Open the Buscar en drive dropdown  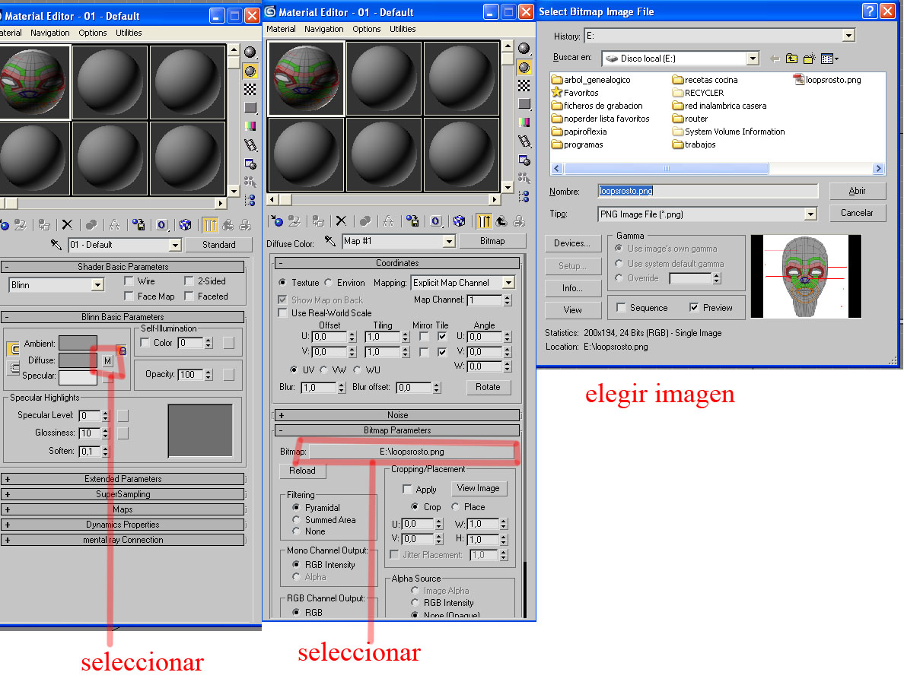click(x=753, y=59)
